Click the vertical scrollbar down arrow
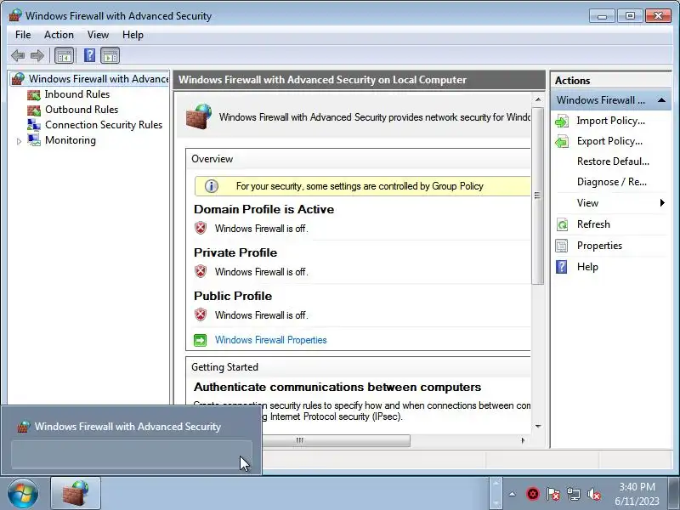Image resolution: width=680 pixels, height=510 pixels. click(538, 427)
